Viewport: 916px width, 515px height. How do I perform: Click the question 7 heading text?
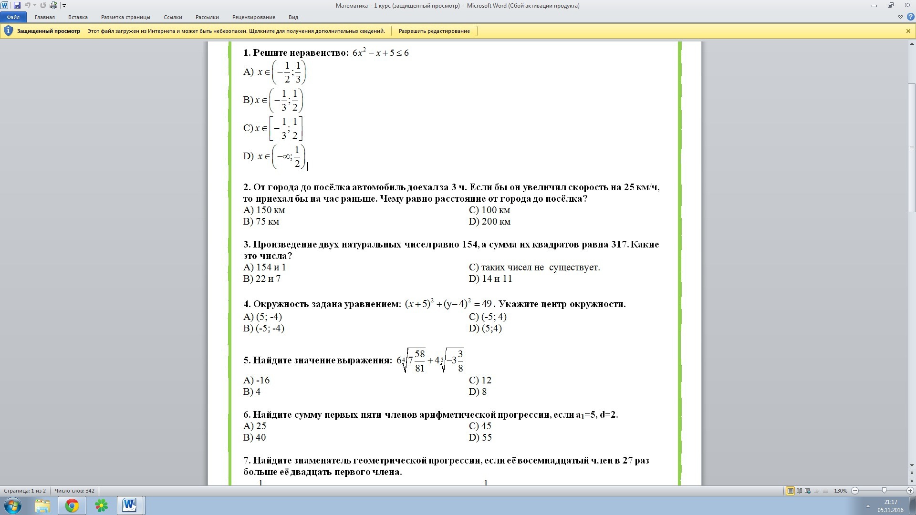pos(446,466)
